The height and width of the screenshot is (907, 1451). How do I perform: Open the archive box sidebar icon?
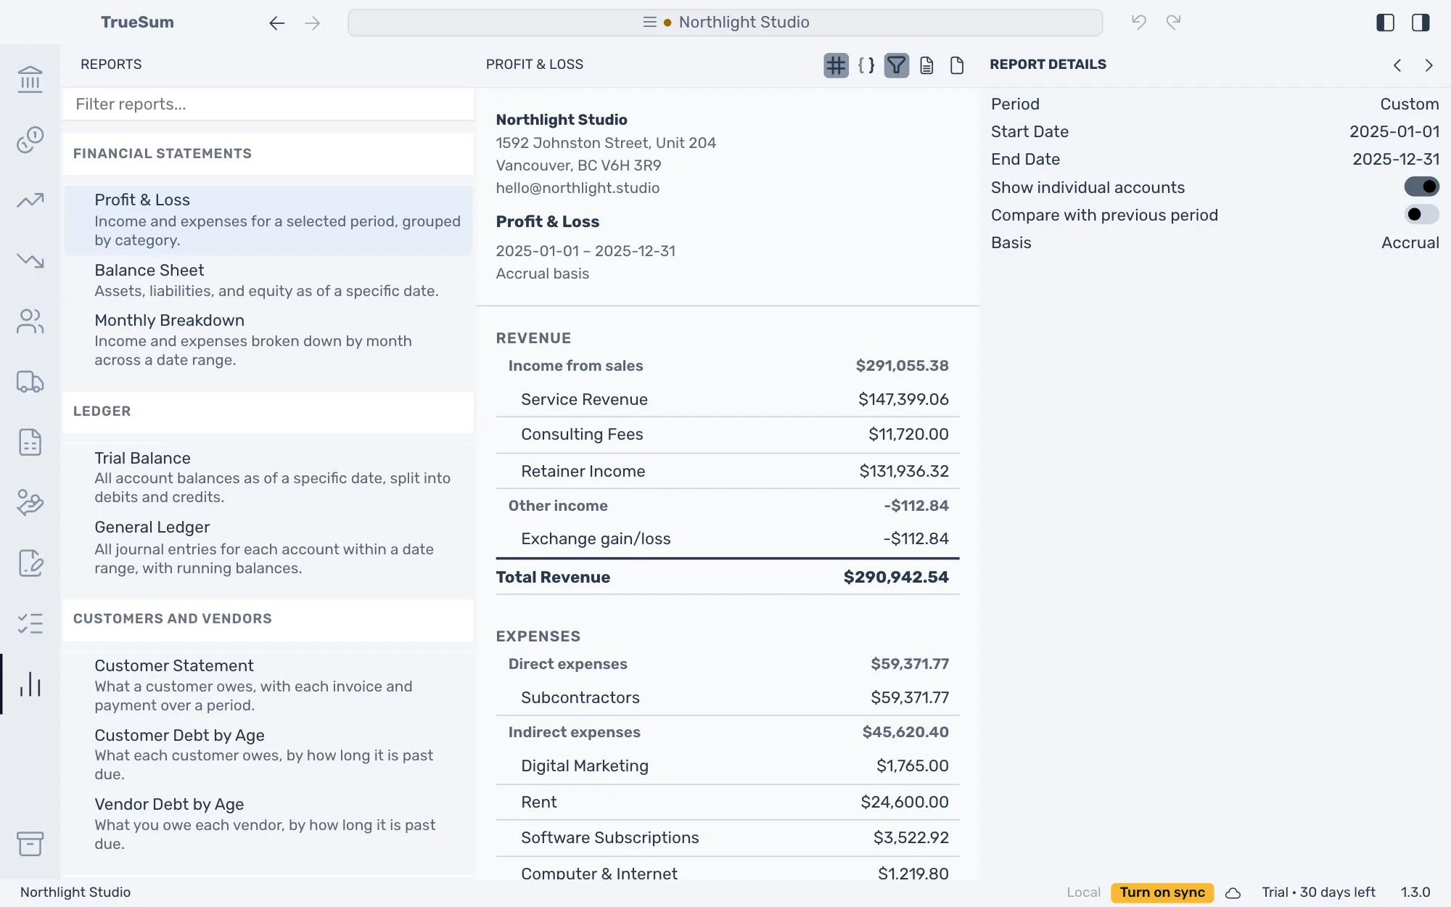[30, 843]
